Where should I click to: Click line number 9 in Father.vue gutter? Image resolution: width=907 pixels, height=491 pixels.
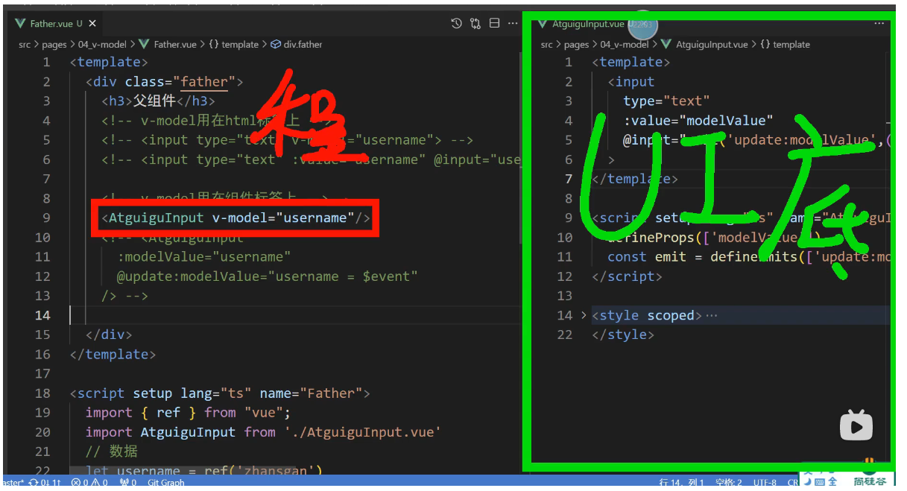pos(46,218)
